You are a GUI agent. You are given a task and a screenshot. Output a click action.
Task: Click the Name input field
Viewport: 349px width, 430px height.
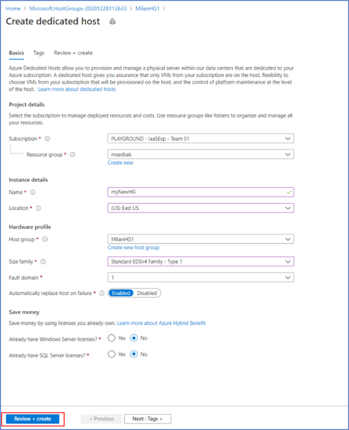[201, 192]
